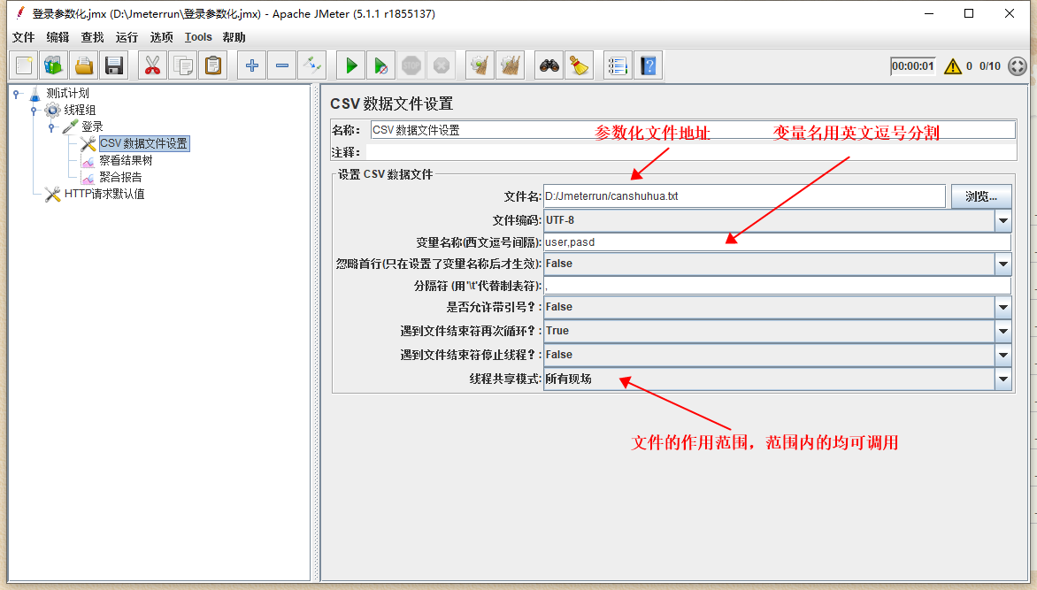The image size is (1037, 590).
Task: Collapse the 登录 tree expander
Action: (x=51, y=127)
